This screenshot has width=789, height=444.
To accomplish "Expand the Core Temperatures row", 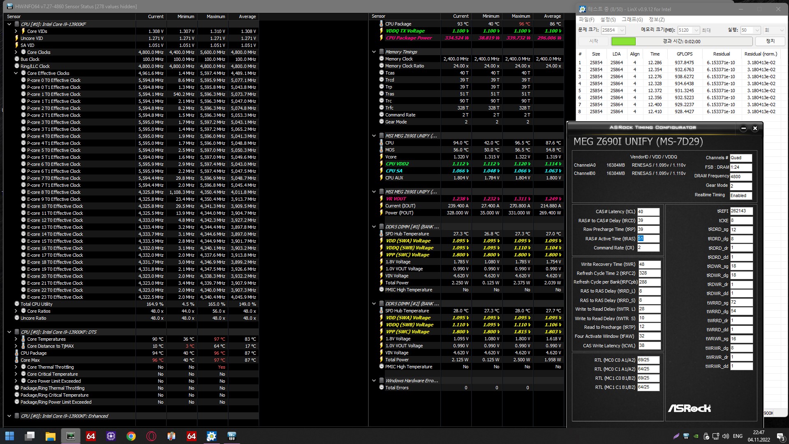I will click(16, 339).
